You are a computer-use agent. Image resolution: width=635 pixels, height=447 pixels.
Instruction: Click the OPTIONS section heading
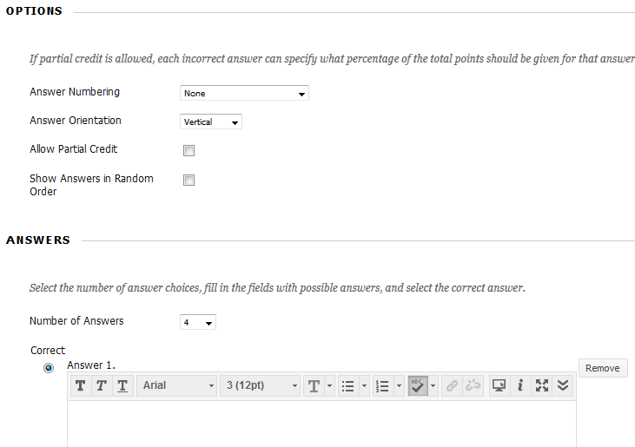(x=34, y=11)
